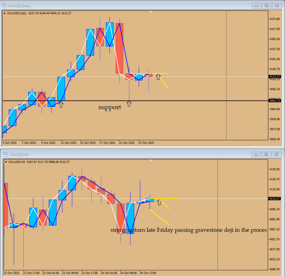
Task: Click the 4112.27 current price label on H4 chart
Action: point(275,199)
